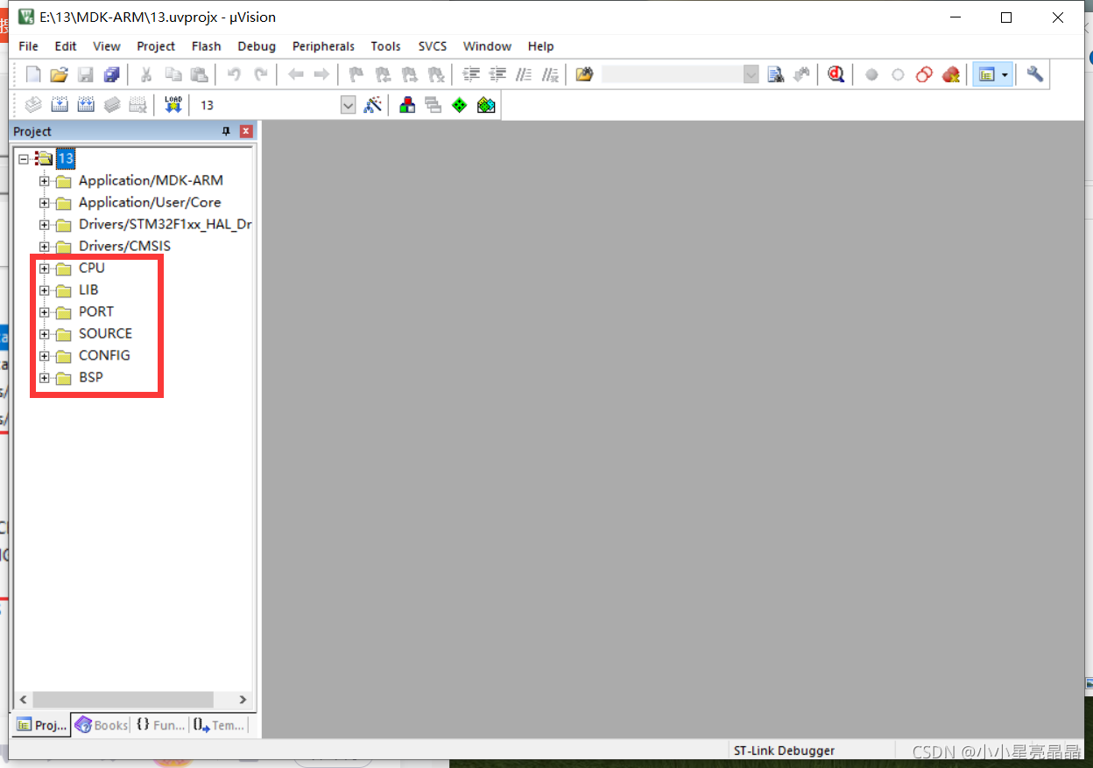Viewport: 1093px width, 768px height.
Task: Expand the Application/MDK-ARM group
Action: point(44,181)
